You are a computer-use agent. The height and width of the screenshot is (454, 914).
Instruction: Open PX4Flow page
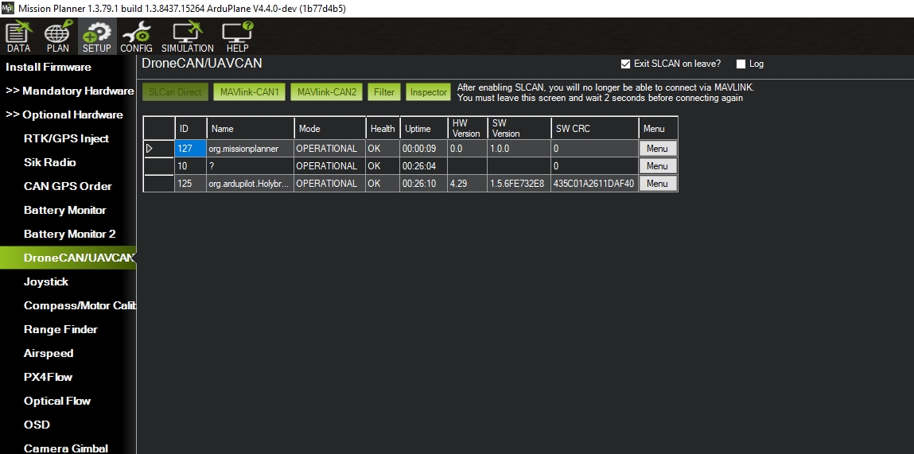(48, 378)
